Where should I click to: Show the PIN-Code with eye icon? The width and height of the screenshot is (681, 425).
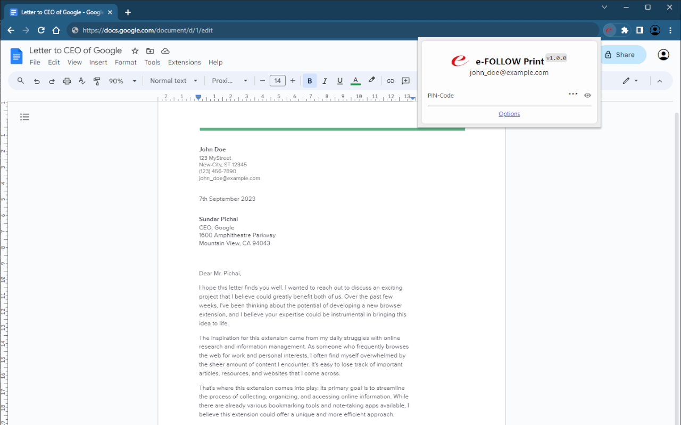pos(587,96)
